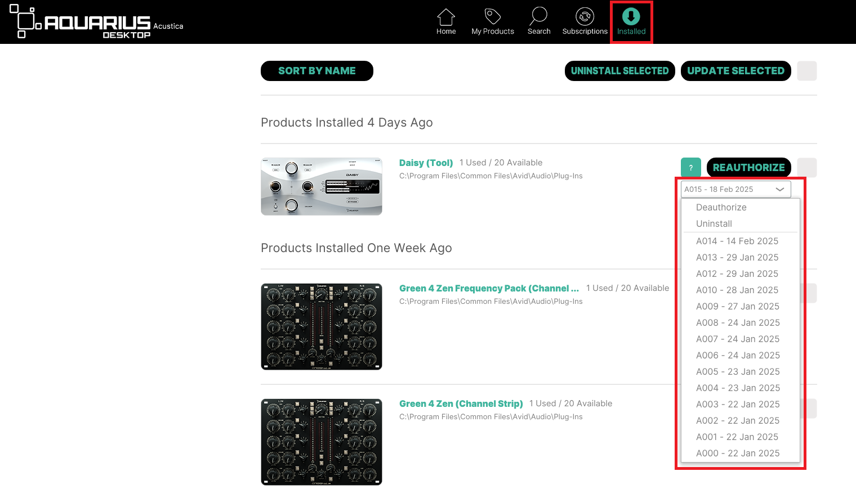Click the Green 4 Zen Frequency Pack install path
Screen dimensions: 856x498
pos(491,302)
